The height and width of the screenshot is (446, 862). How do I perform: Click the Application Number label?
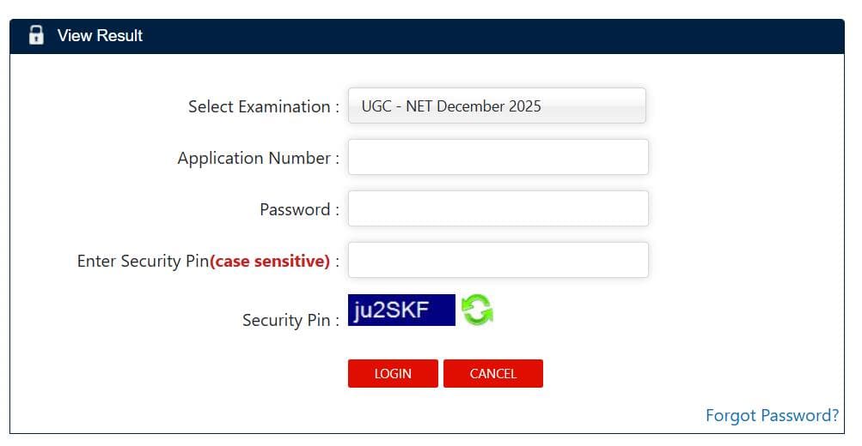click(258, 158)
